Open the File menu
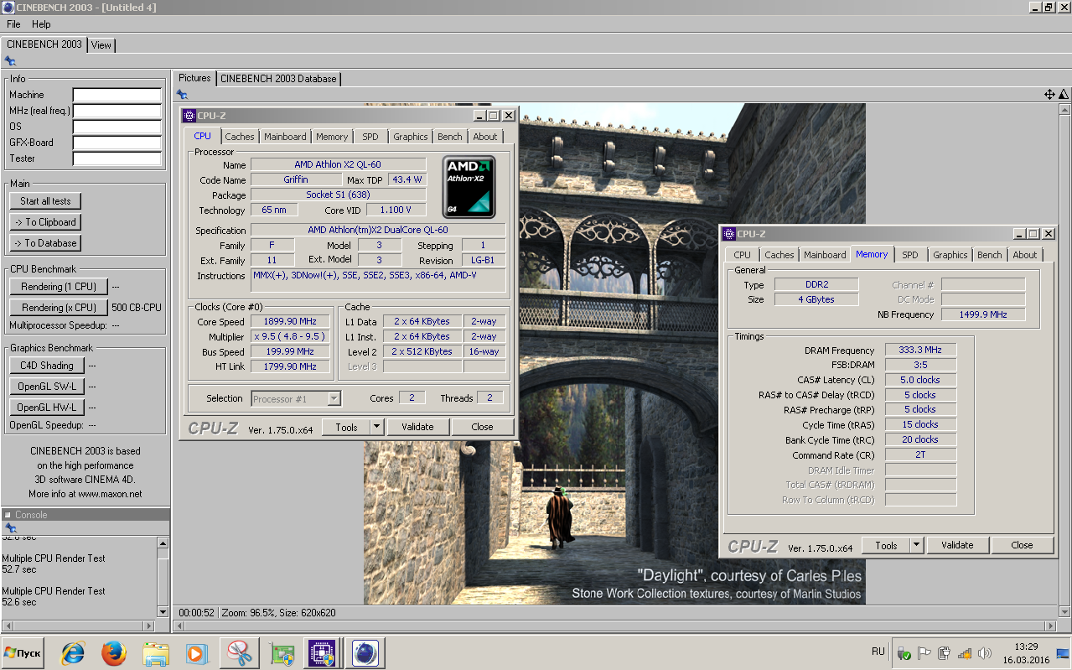 click(13, 24)
